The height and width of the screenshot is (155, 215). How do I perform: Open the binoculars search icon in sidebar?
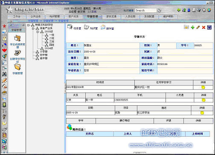4,74
